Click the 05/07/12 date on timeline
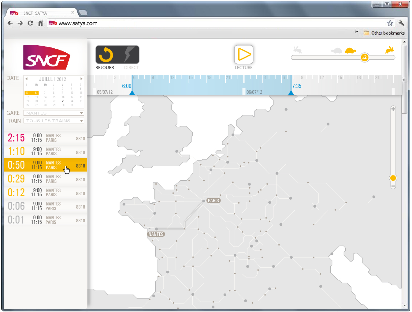Viewport: 412px width, 312px height. (x=105, y=92)
